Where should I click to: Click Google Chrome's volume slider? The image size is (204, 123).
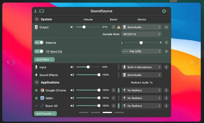[x=88, y=90]
